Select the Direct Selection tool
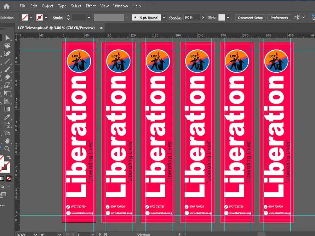 pos(7,38)
